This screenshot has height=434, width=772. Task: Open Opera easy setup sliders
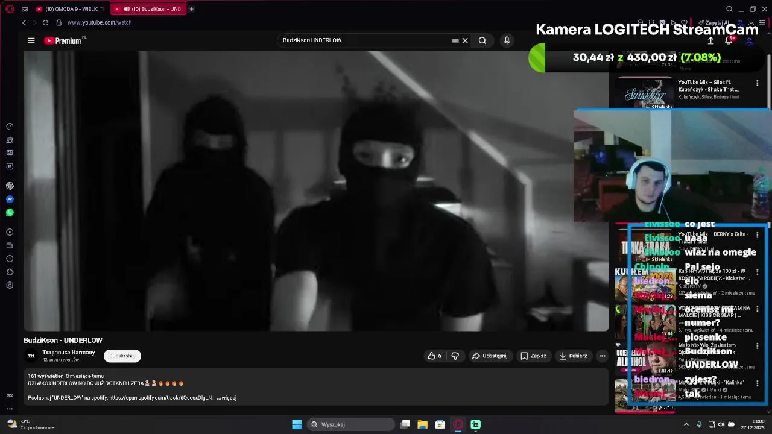coord(762,22)
